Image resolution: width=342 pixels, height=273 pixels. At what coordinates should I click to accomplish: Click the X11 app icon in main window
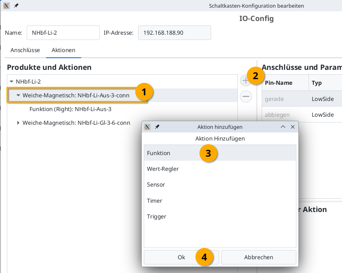click(6, 6)
